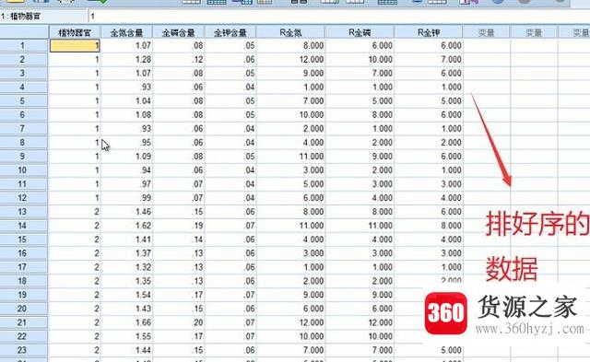Click the 变量 header adjacent to R全钾

coord(487,33)
